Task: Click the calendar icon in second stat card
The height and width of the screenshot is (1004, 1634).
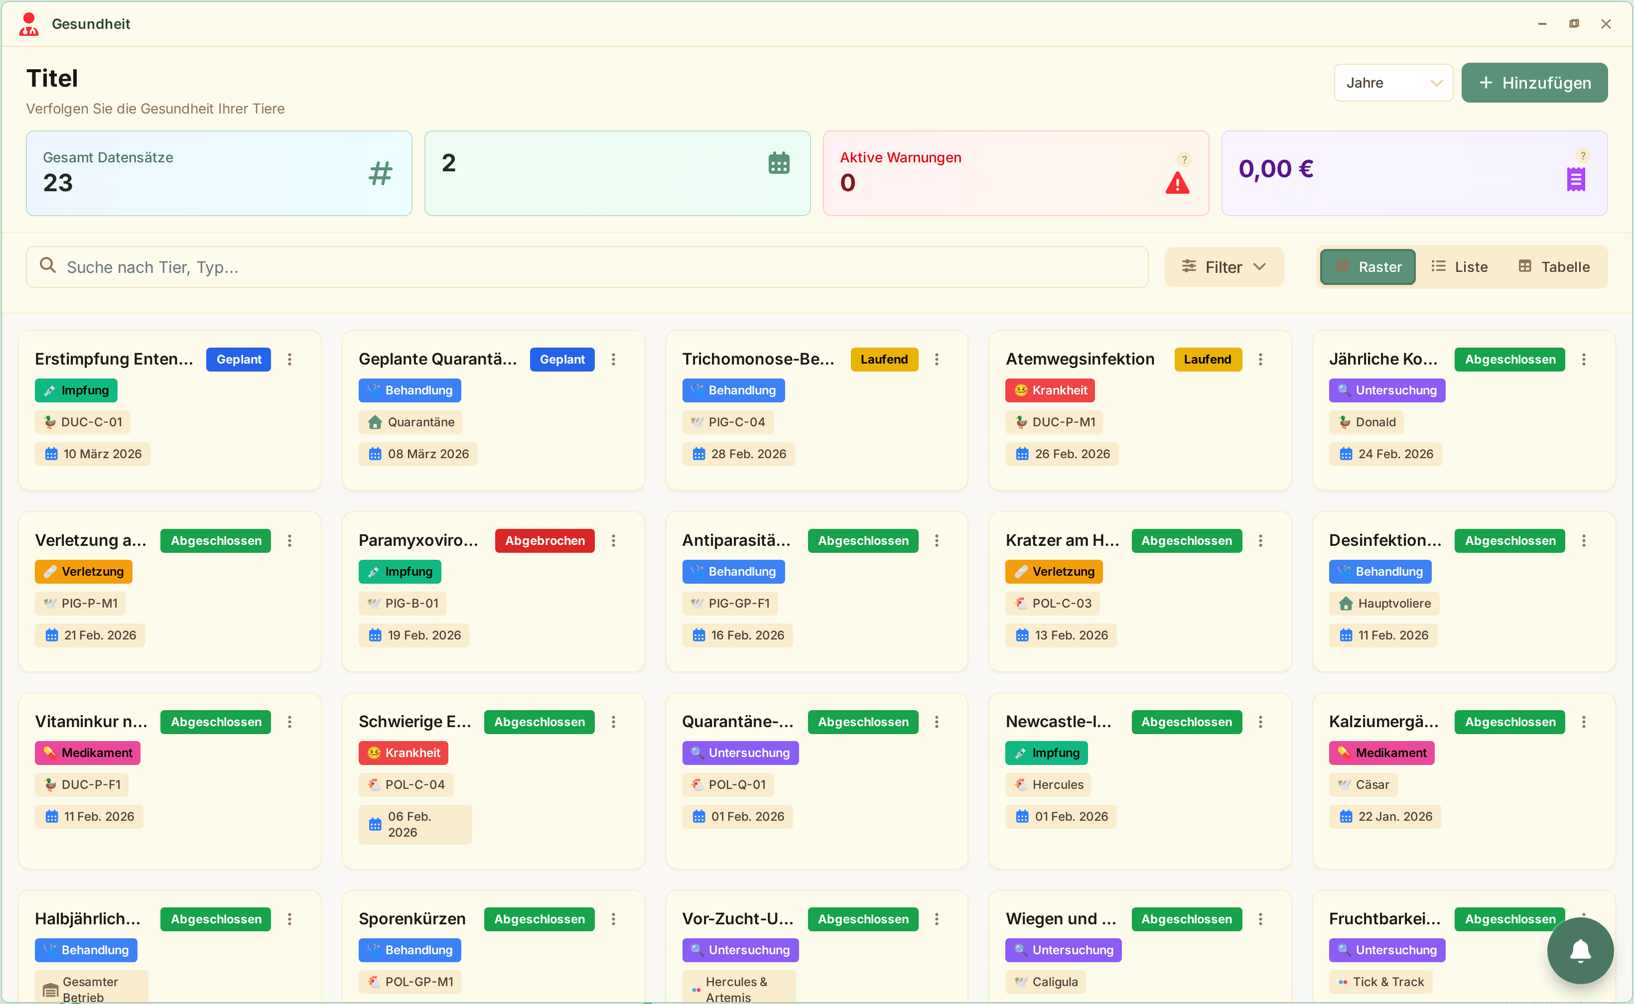Action: point(779,163)
